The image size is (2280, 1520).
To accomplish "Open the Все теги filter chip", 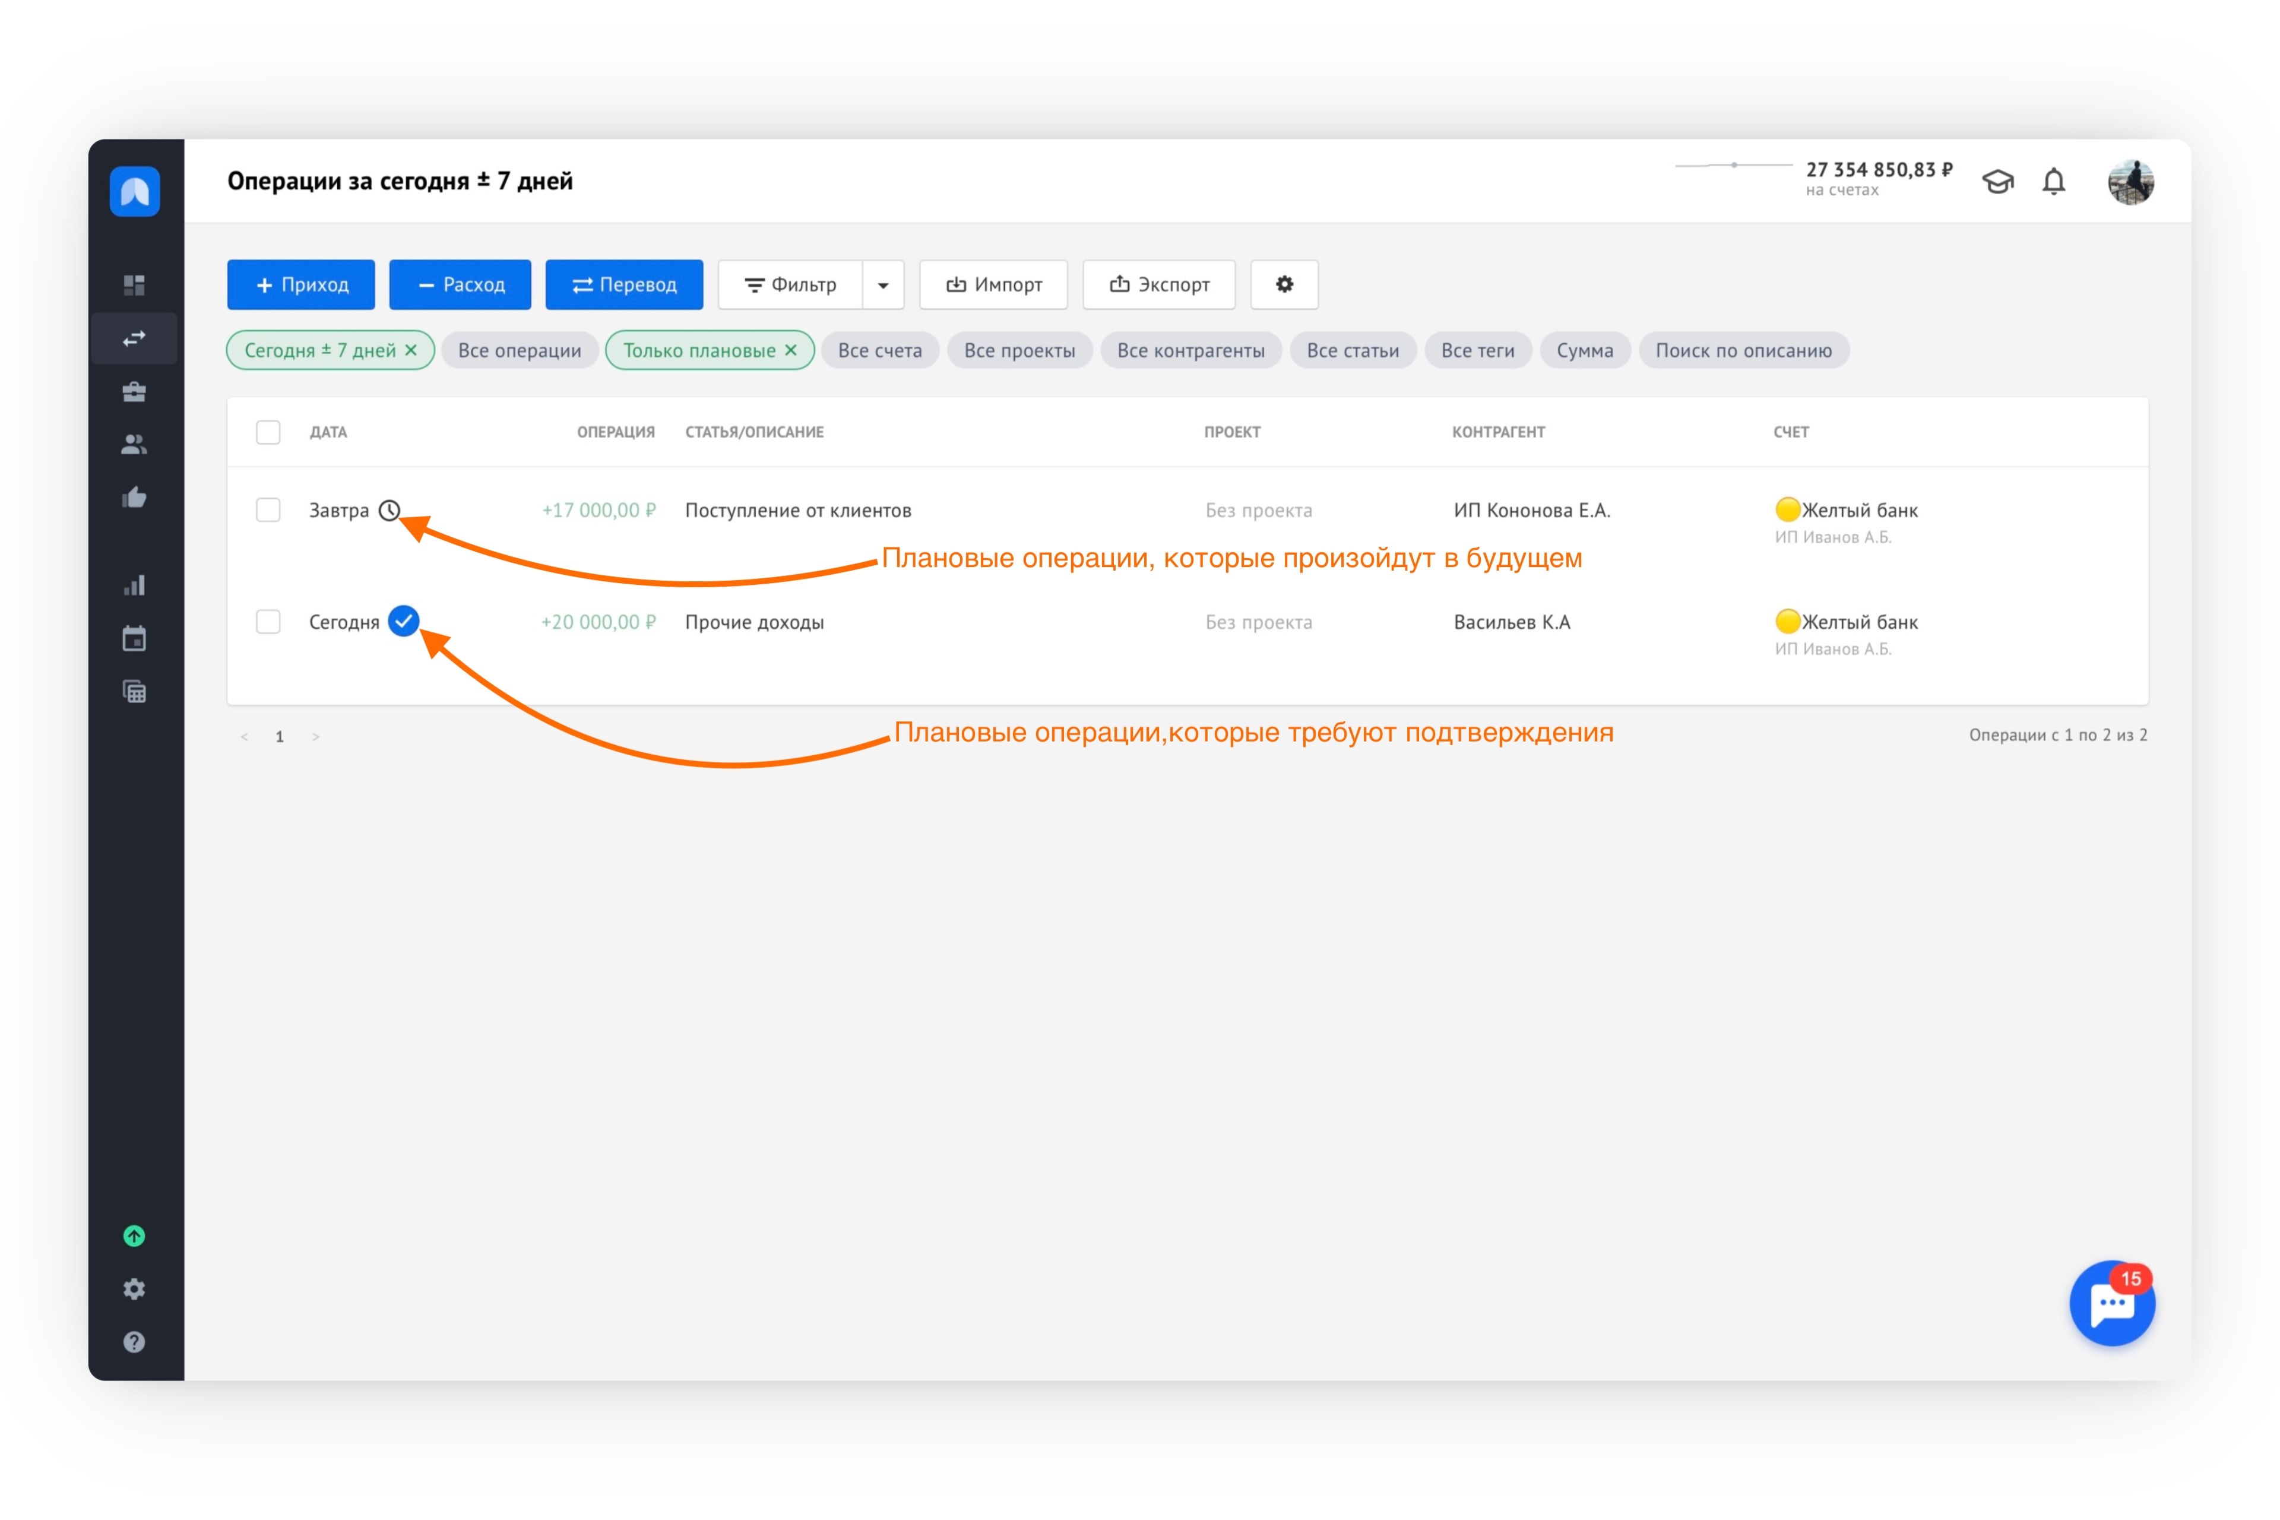I will 1478,350.
